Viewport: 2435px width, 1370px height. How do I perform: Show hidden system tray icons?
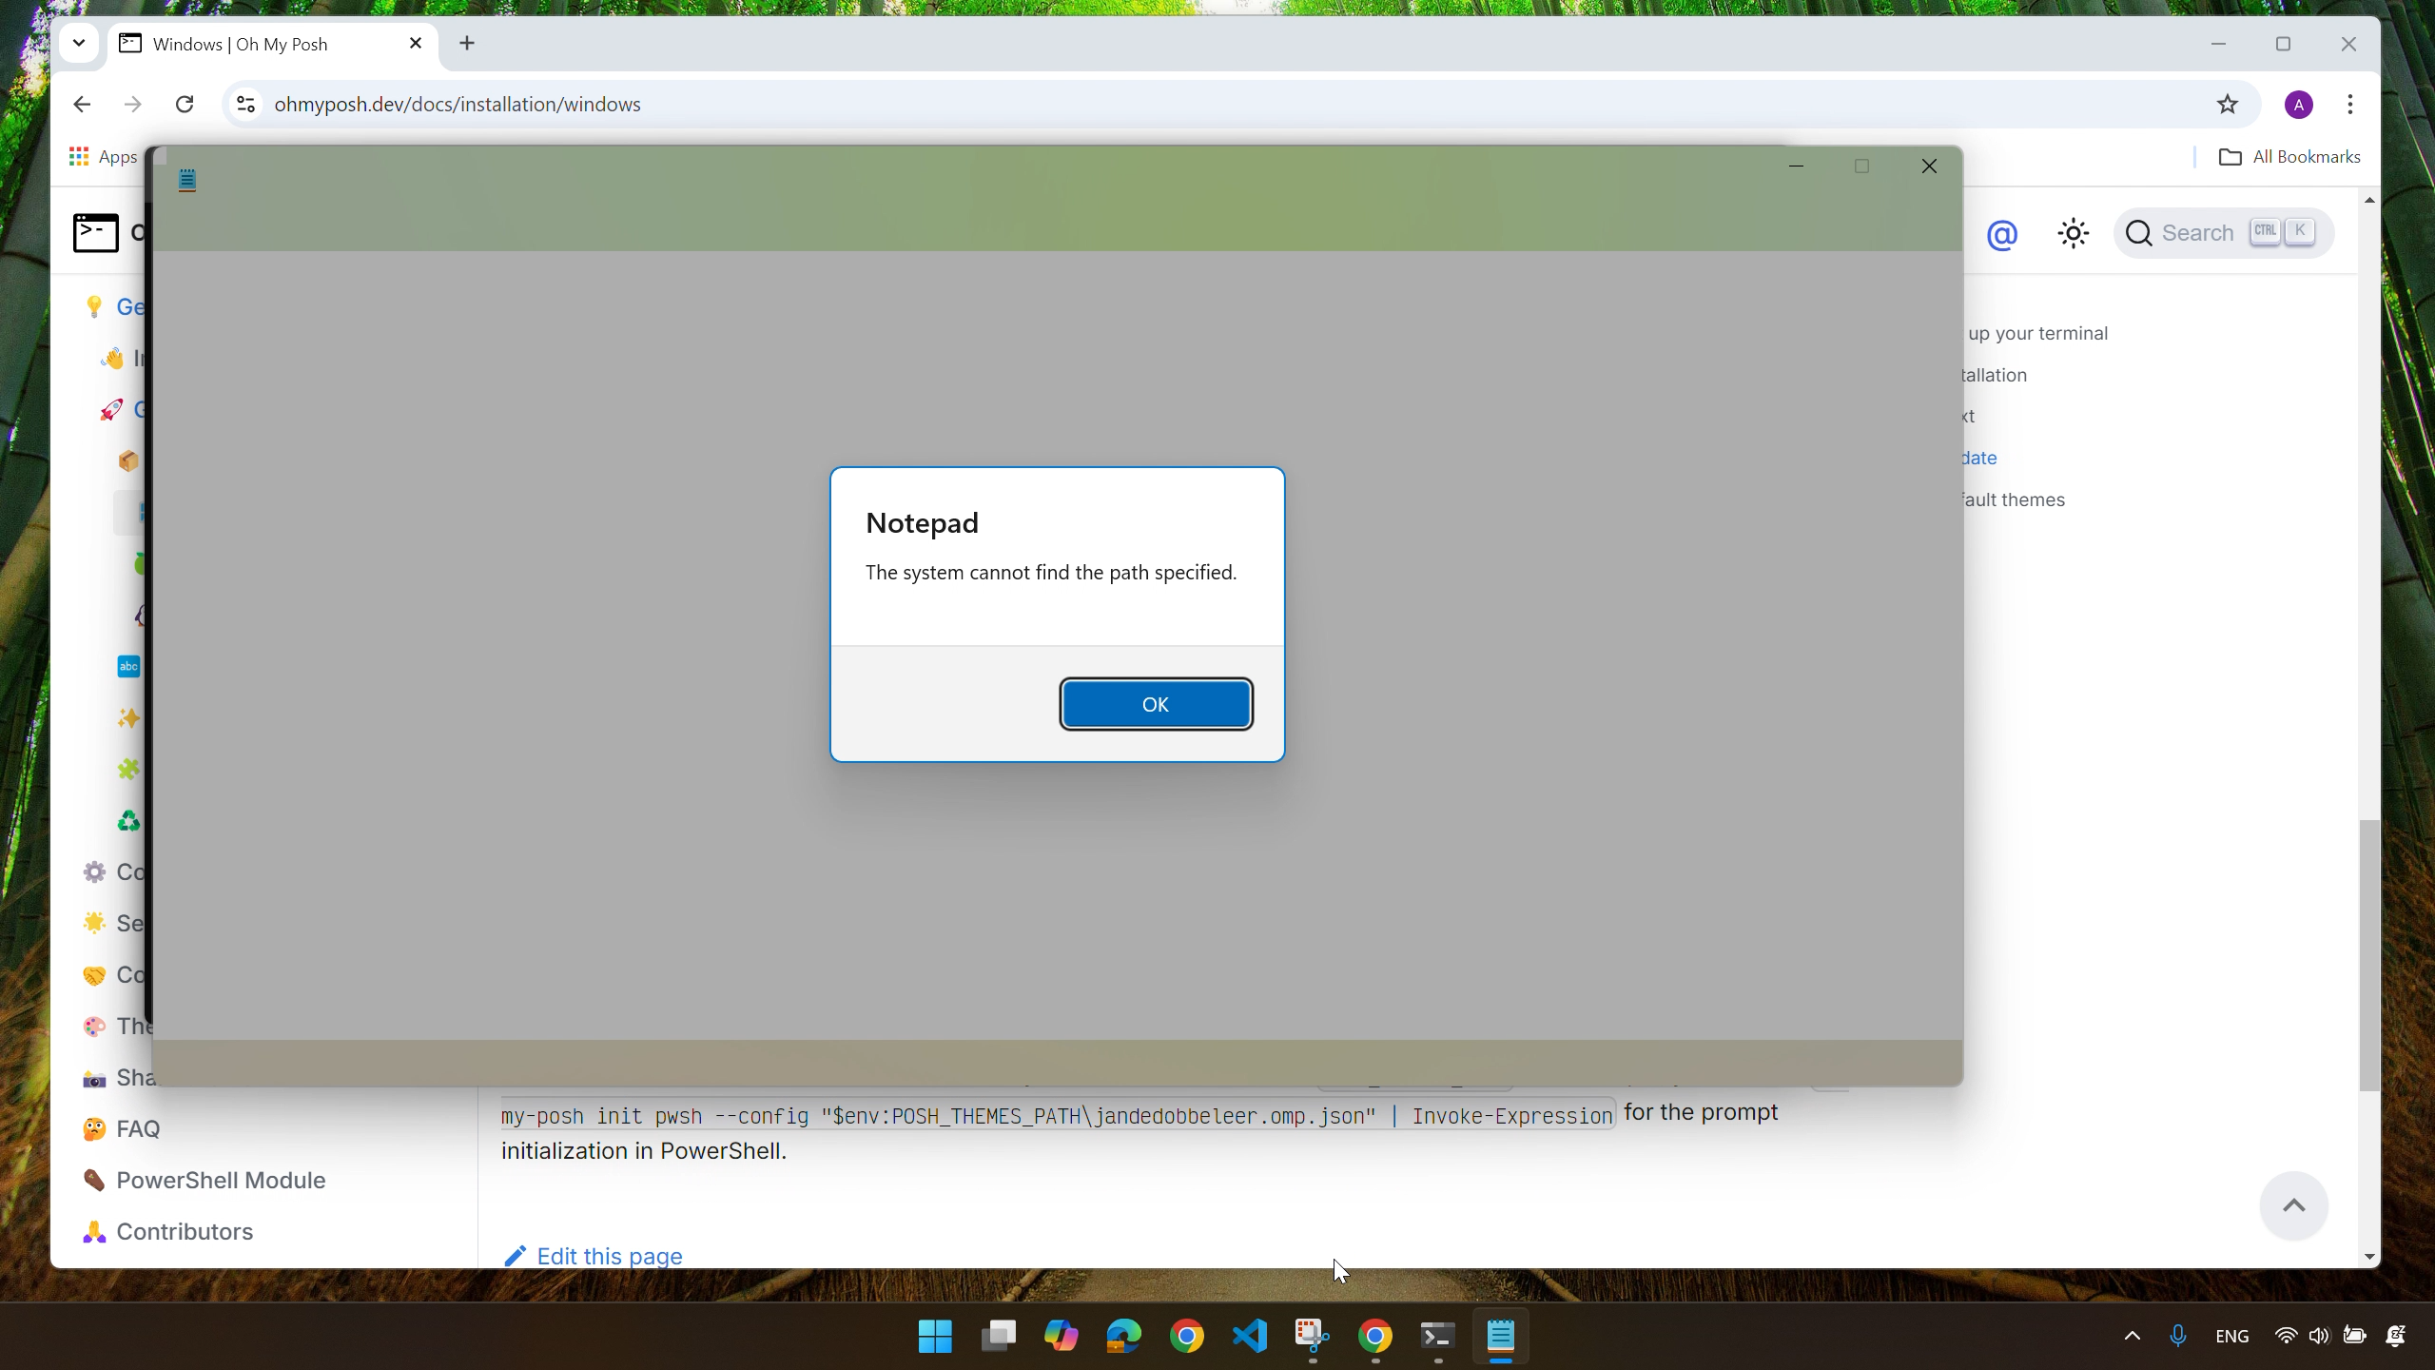[2132, 1336]
